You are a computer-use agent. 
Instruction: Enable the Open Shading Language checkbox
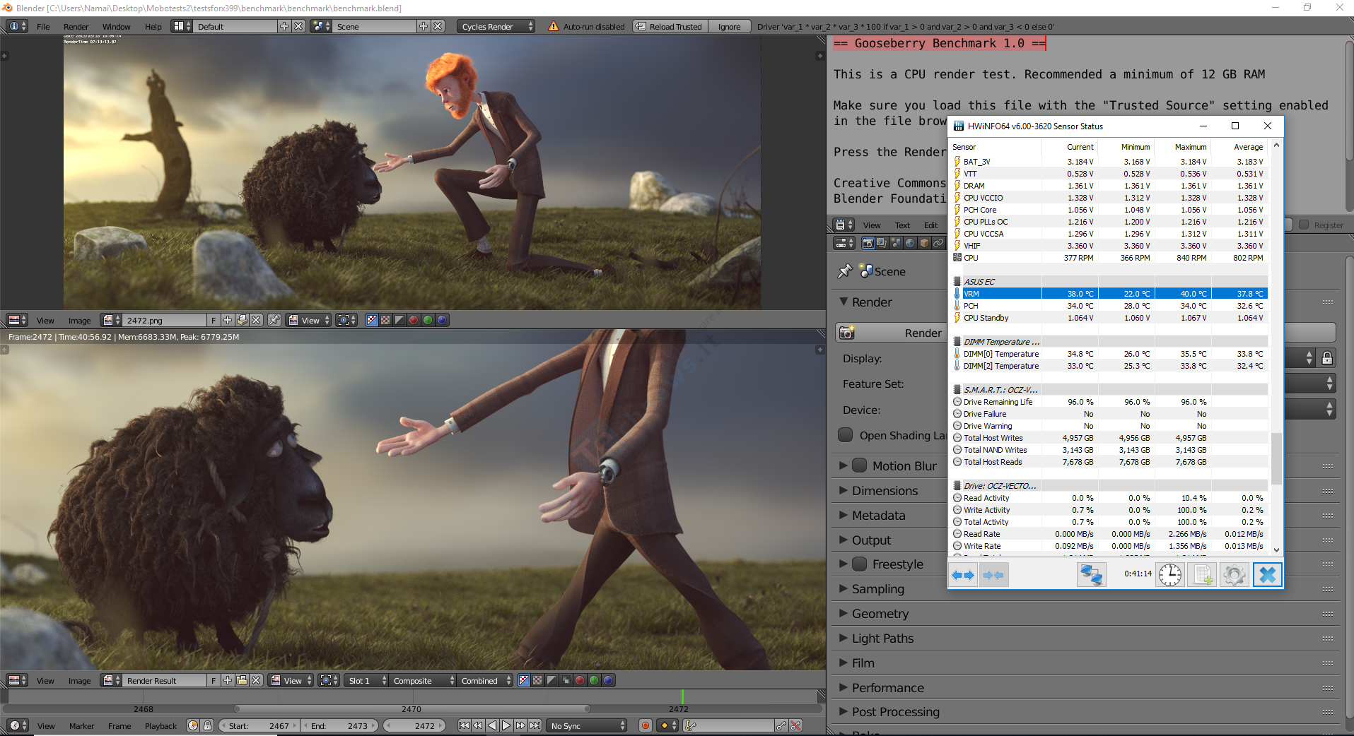coord(845,435)
